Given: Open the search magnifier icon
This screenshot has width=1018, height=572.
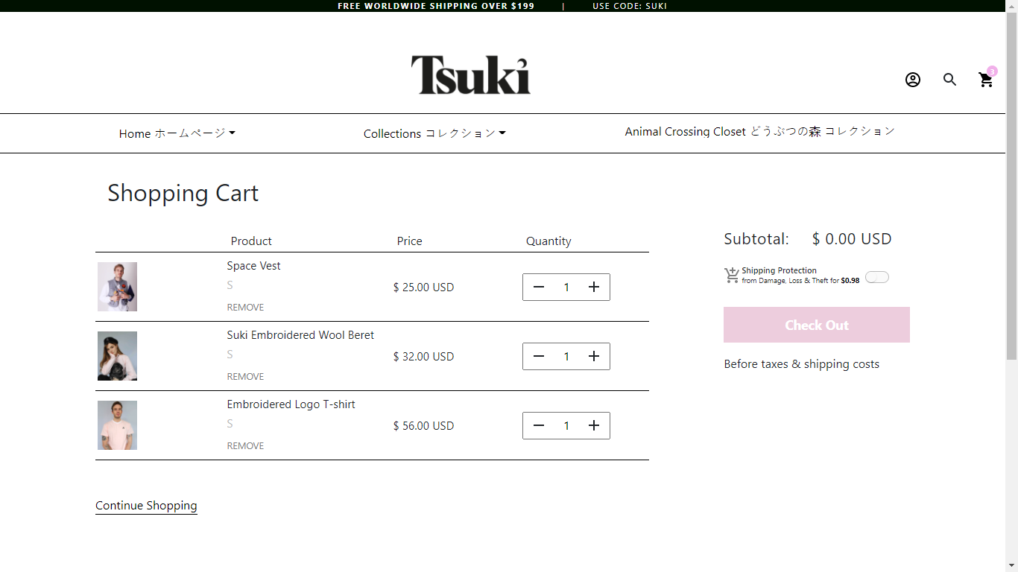Looking at the screenshot, I should (949, 80).
